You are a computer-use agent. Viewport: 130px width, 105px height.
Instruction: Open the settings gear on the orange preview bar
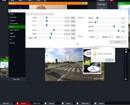[x=86, y=3]
